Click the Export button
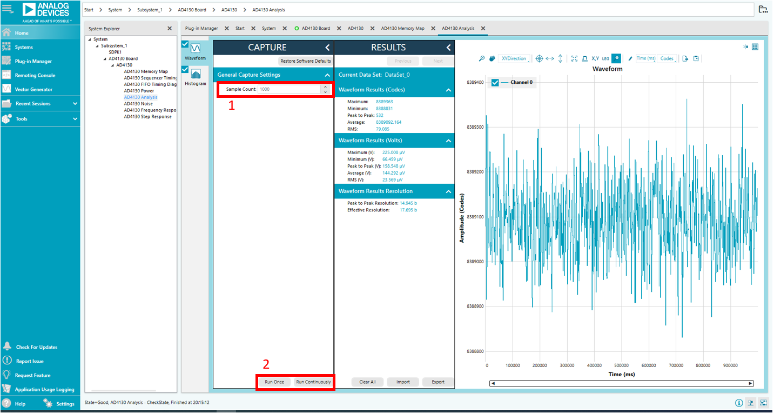The image size is (774, 413). [x=438, y=382]
